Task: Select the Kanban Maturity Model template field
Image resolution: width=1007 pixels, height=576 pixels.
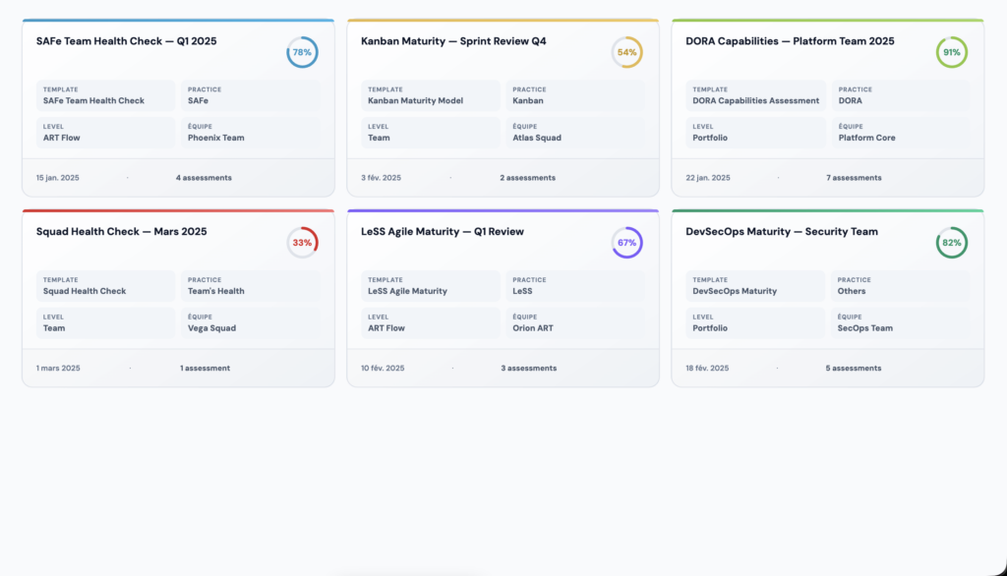Action: point(431,95)
